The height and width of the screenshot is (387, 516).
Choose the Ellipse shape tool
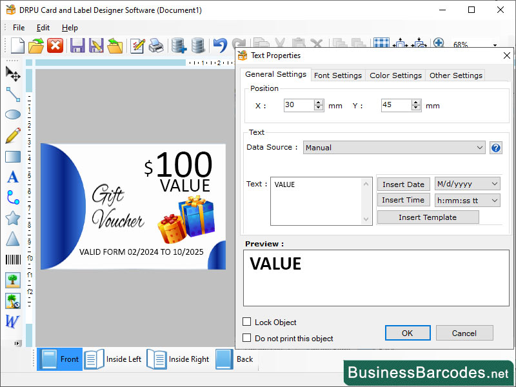click(14, 114)
